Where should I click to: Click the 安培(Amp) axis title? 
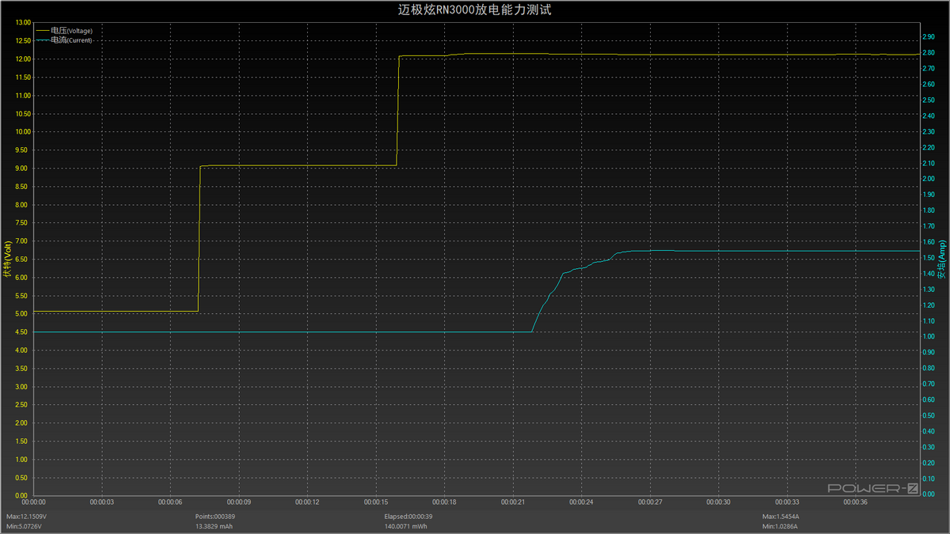[941, 260]
